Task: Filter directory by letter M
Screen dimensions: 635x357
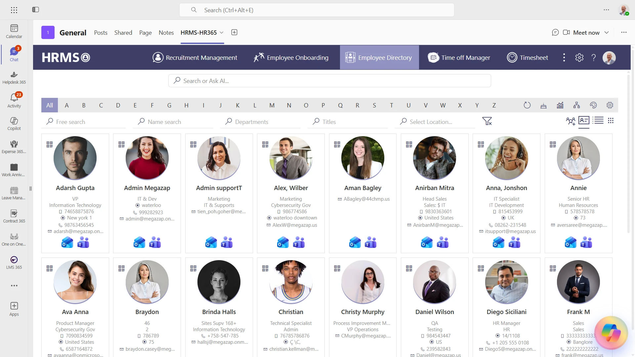Action: [272, 105]
